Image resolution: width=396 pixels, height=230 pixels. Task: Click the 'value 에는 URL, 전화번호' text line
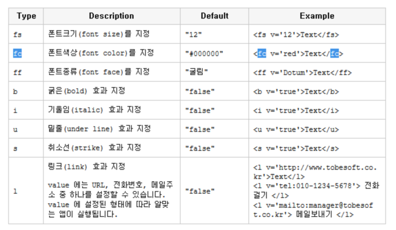click(x=111, y=185)
